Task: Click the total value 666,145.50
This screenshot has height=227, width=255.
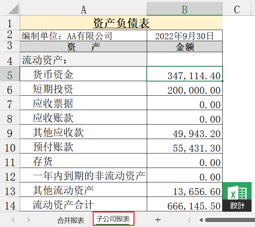Action: point(184,204)
